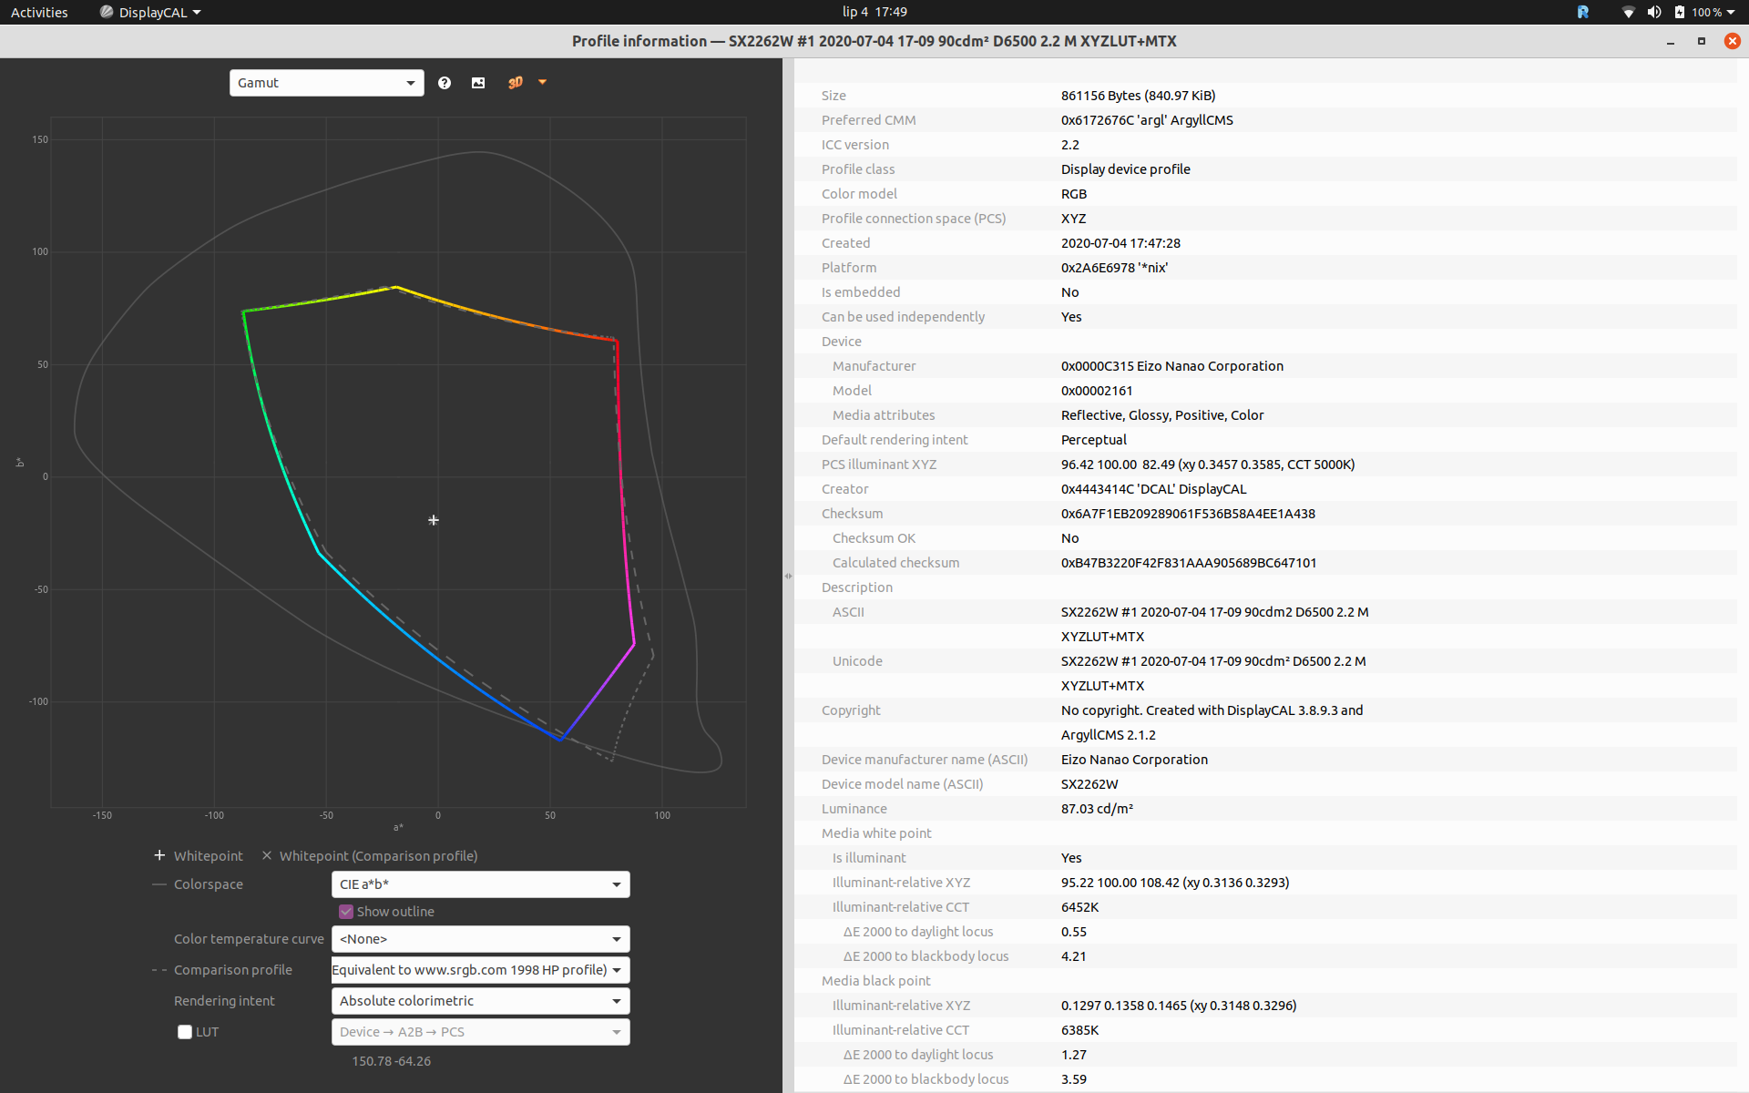The width and height of the screenshot is (1749, 1093).
Task: Open the DisplayCAL application menu
Action: 151,12
